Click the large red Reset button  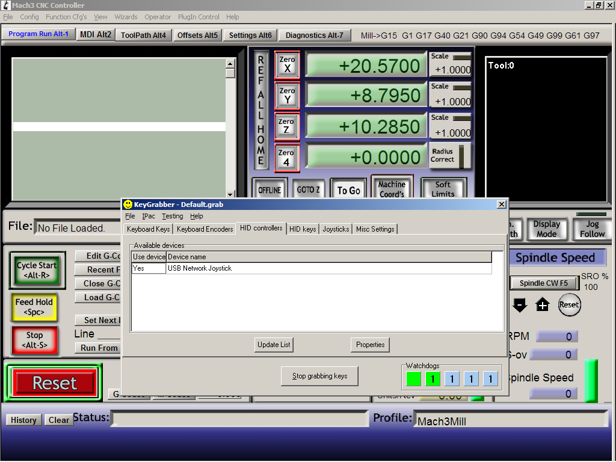tap(54, 383)
